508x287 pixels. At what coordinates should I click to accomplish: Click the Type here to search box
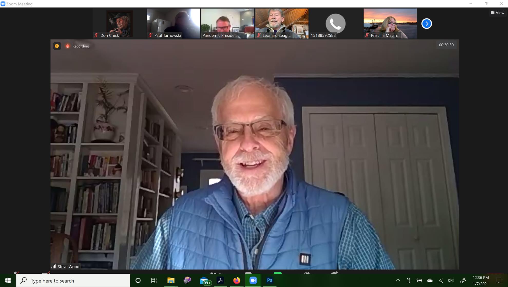coord(73,281)
